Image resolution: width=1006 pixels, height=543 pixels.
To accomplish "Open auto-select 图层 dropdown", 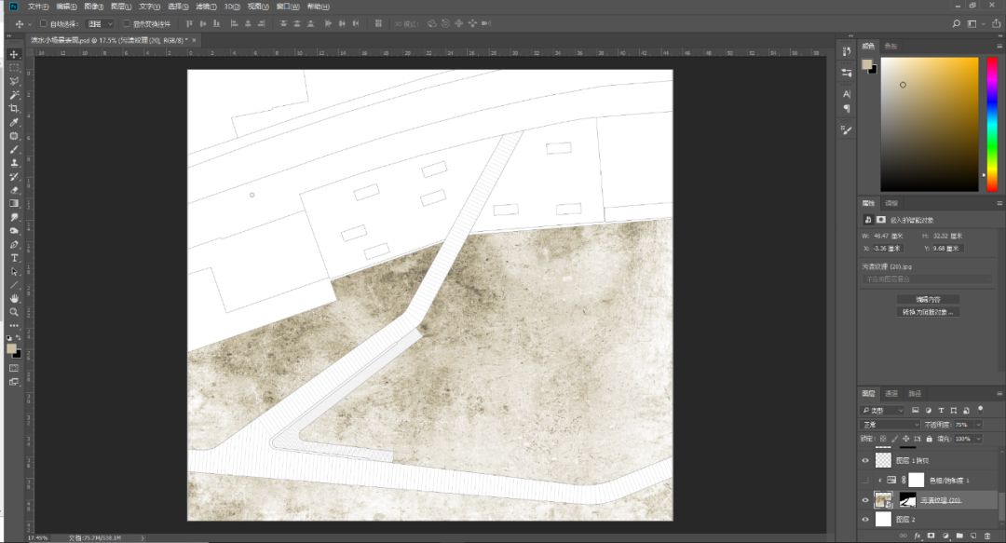I will click(100, 23).
